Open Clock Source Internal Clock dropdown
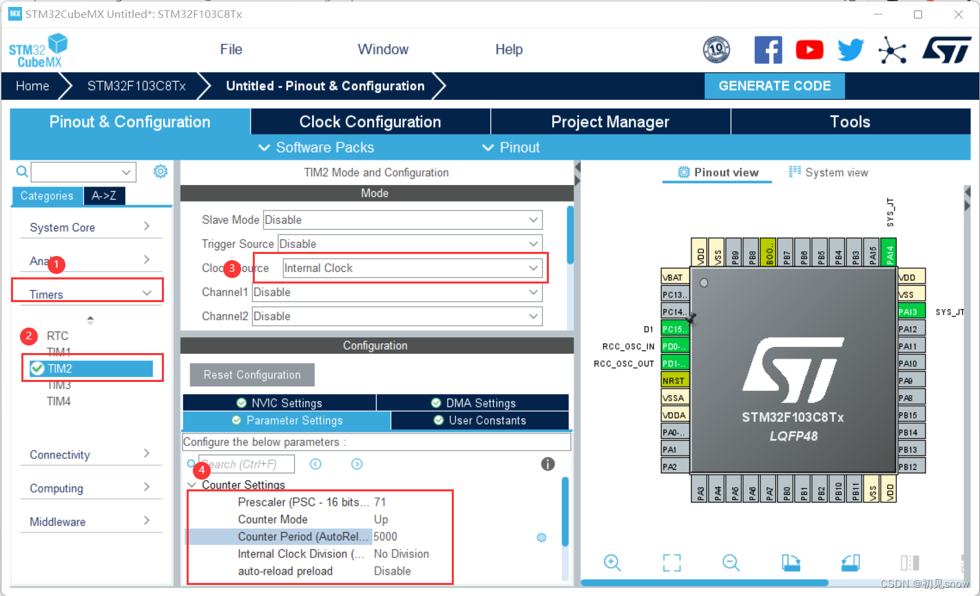 coord(412,268)
